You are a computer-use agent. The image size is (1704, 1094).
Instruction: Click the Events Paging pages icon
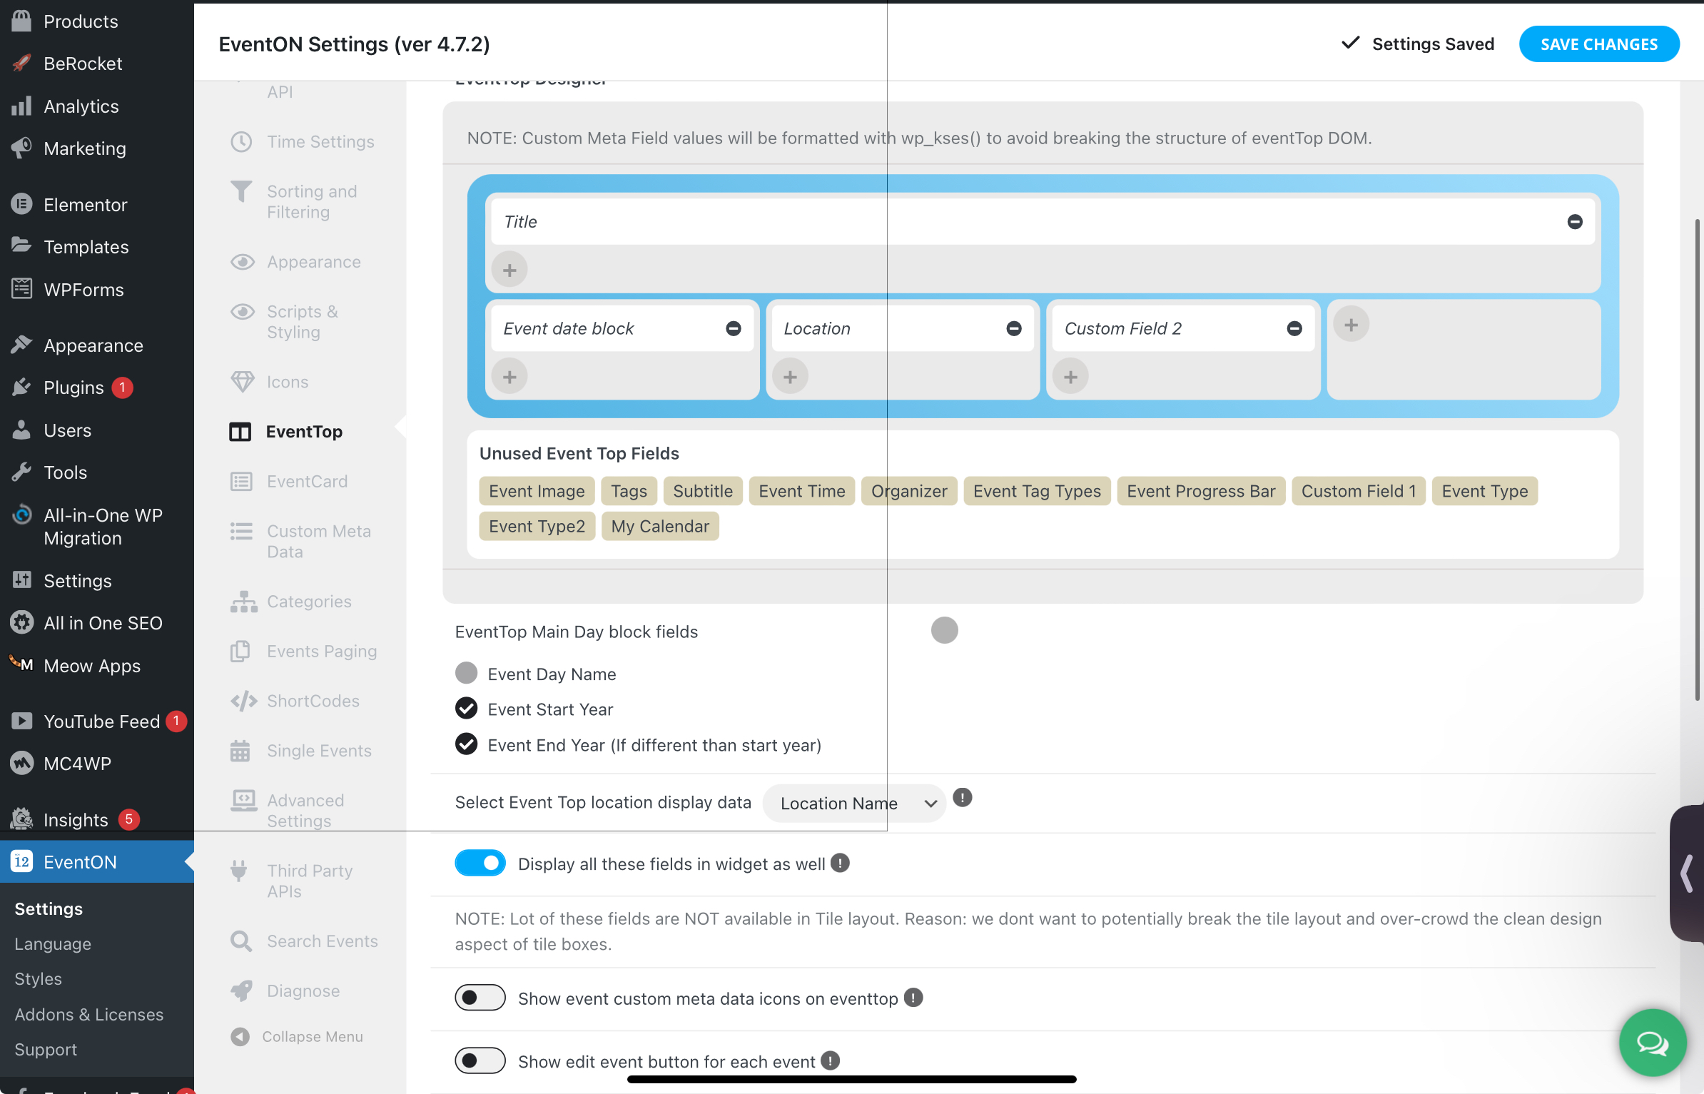[240, 652]
